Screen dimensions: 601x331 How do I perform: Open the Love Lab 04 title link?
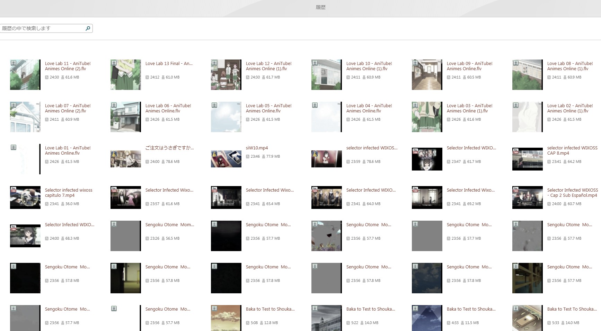[369, 108]
